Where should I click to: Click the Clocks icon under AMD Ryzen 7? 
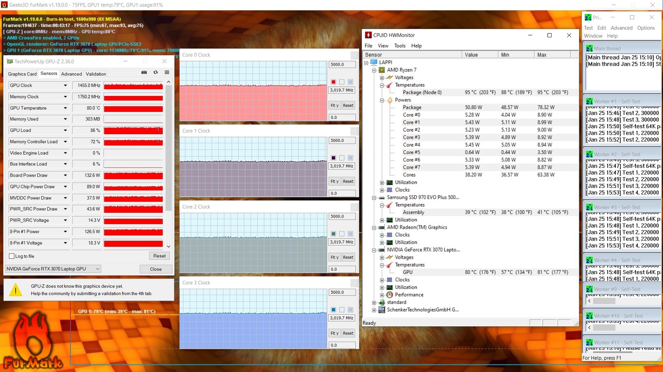390,190
